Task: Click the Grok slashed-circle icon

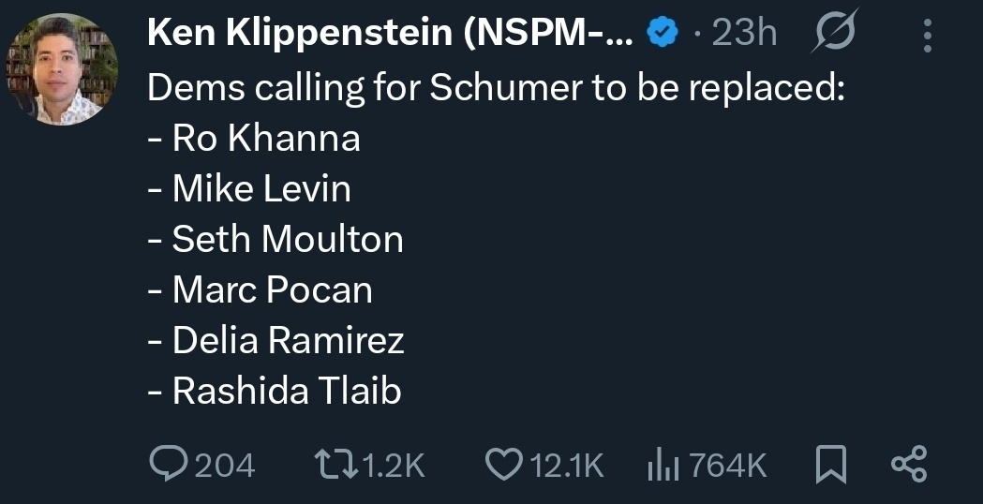Action: 835,35
